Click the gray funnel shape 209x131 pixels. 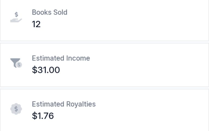(x=15, y=62)
